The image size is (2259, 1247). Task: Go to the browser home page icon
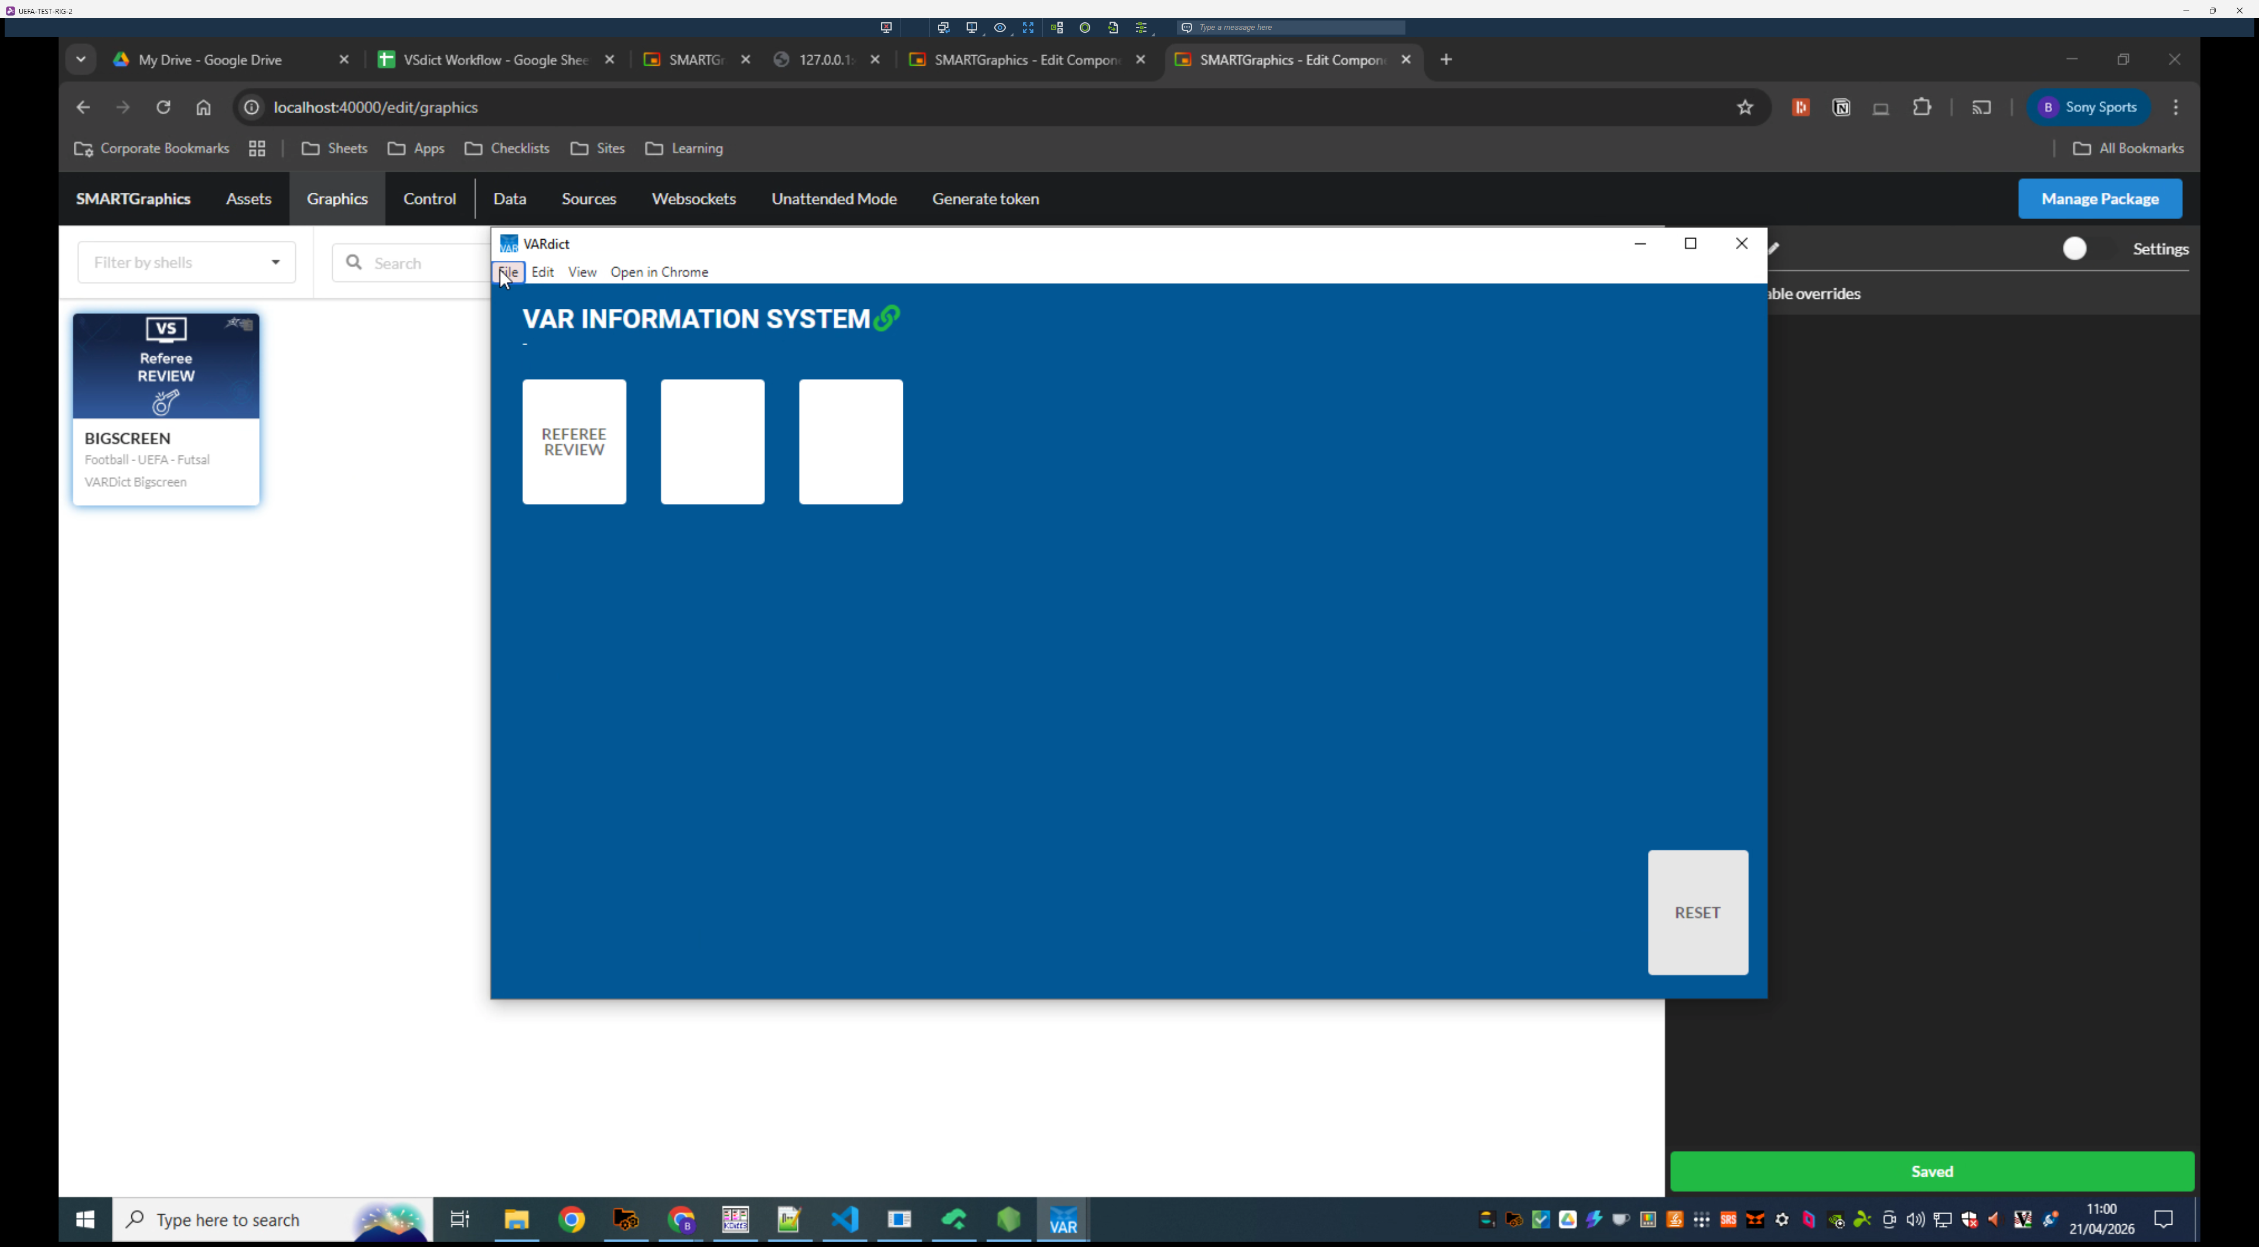pos(203,107)
